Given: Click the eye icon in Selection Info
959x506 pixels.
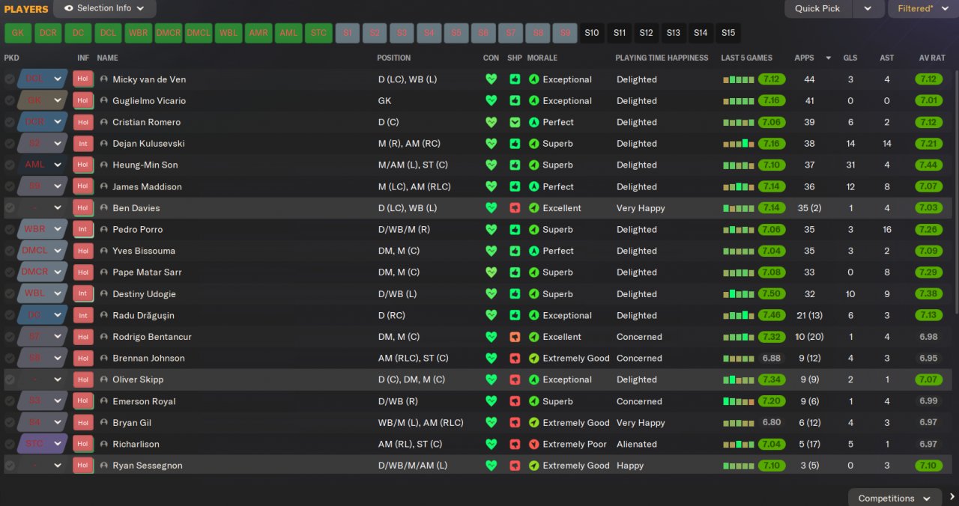Looking at the screenshot, I should pos(69,8).
